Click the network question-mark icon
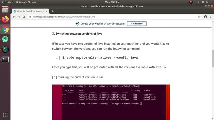Image resolution: width=214 pixels, height=120 pixels. click(x=198, y=2)
